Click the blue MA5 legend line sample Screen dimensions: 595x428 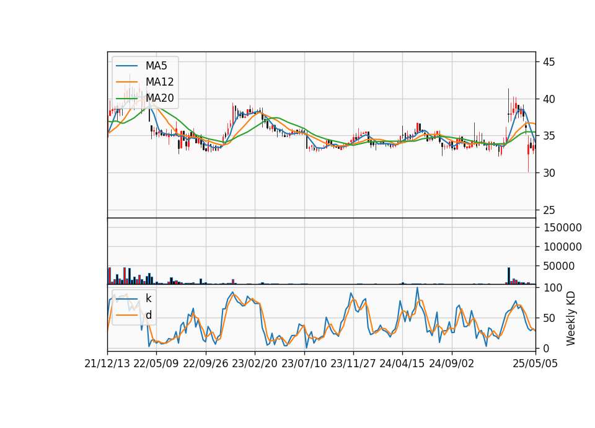(x=126, y=66)
